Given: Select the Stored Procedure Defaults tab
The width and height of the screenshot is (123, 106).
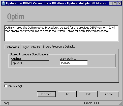Looking at the screenshot, I should (x=59, y=47).
